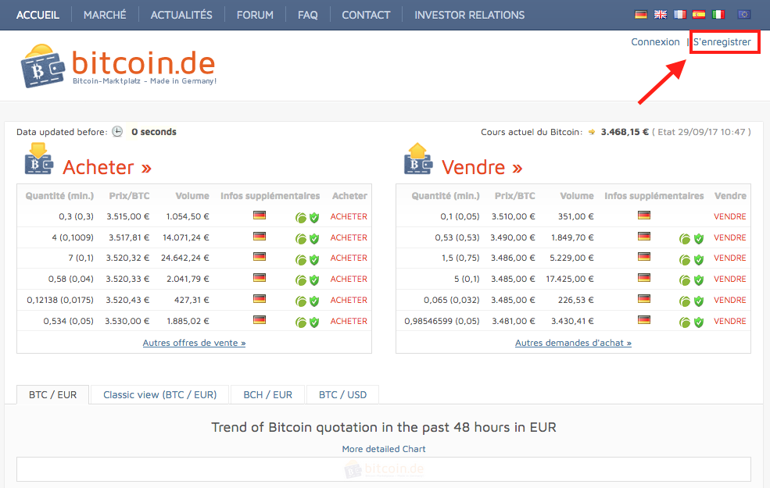Image resolution: width=770 pixels, height=488 pixels.
Task: Open the Vendre » heading link
Action: [x=482, y=167]
